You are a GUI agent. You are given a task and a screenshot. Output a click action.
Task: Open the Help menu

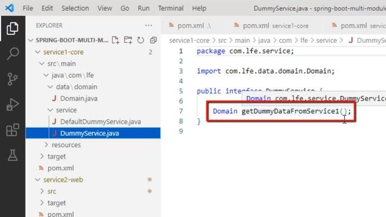199,8
